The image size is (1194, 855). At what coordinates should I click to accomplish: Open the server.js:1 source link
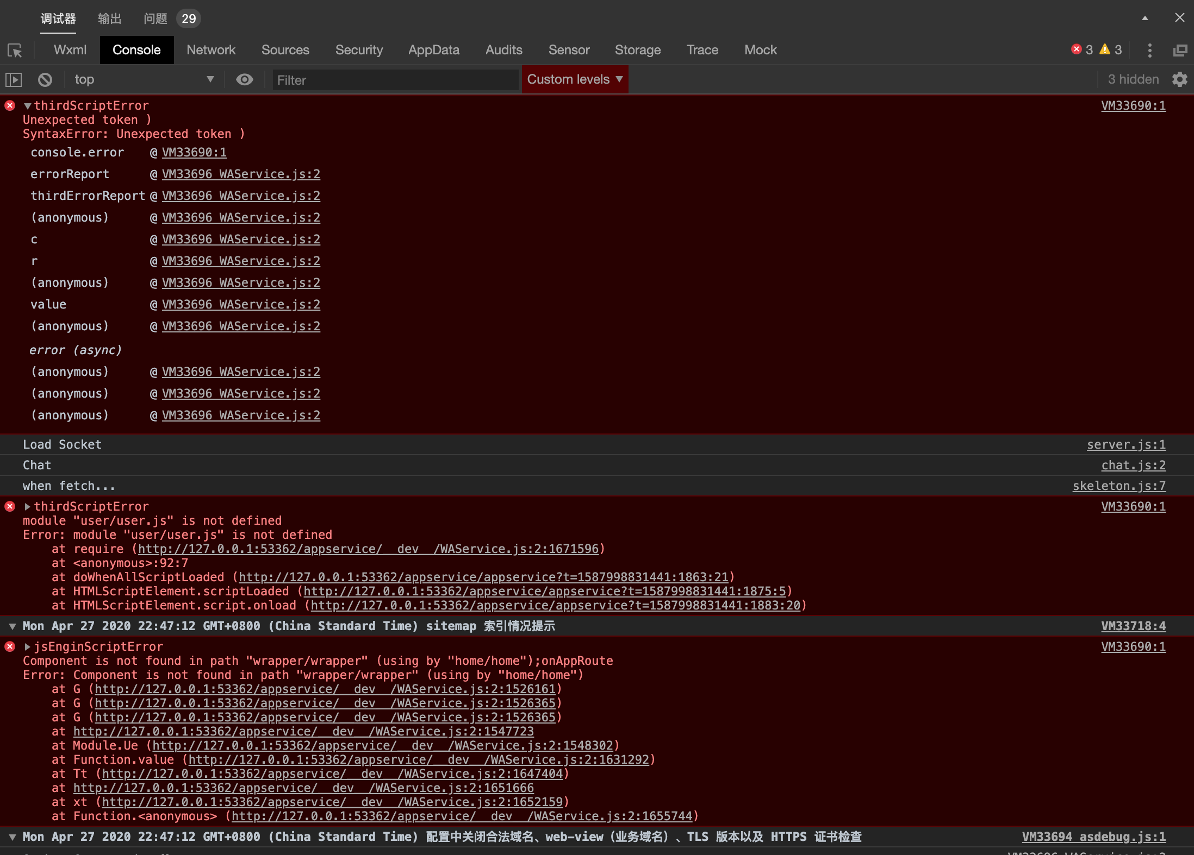[1125, 445]
